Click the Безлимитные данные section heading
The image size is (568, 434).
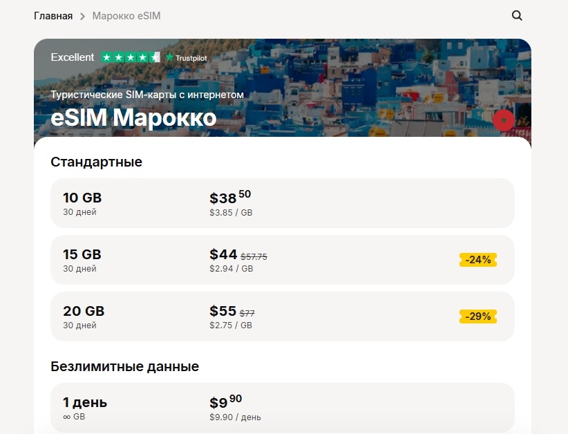point(125,366)
